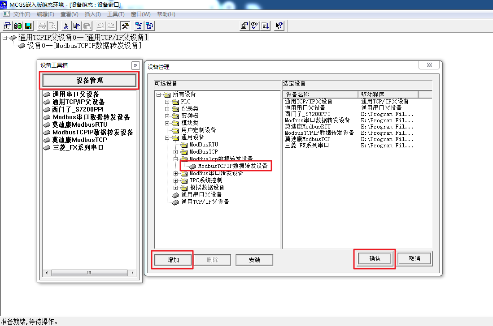Open the 文件(F) menu

pos(22,14)
